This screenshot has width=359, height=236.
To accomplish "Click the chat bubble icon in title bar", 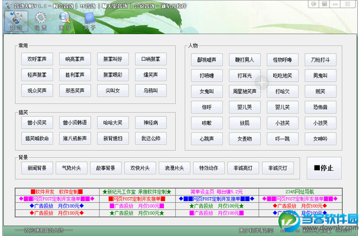I will (313, 4).
